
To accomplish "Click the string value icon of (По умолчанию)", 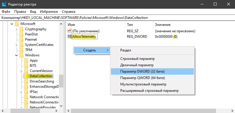I will pos(69,31).
